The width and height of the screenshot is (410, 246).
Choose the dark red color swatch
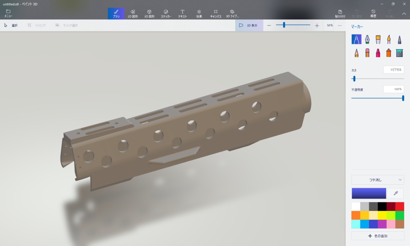(391, 206)
